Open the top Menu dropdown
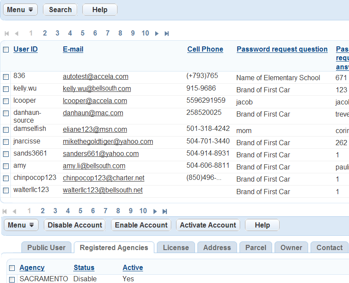349x283 pixels. 20,10
